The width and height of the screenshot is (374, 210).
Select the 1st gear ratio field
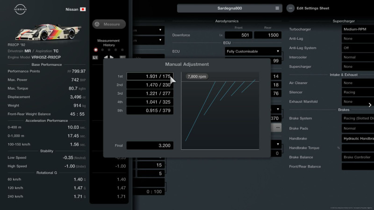click(x=150, y=76)
